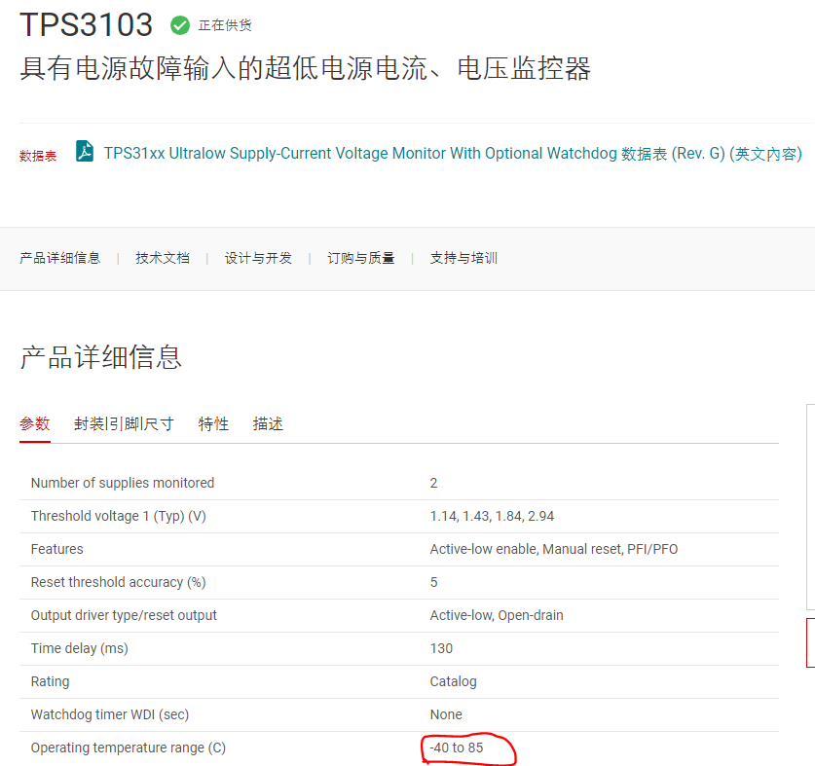Switch to the 描述 tab
The height and width of the screenshot is (766, 815).
pos(268,424)
